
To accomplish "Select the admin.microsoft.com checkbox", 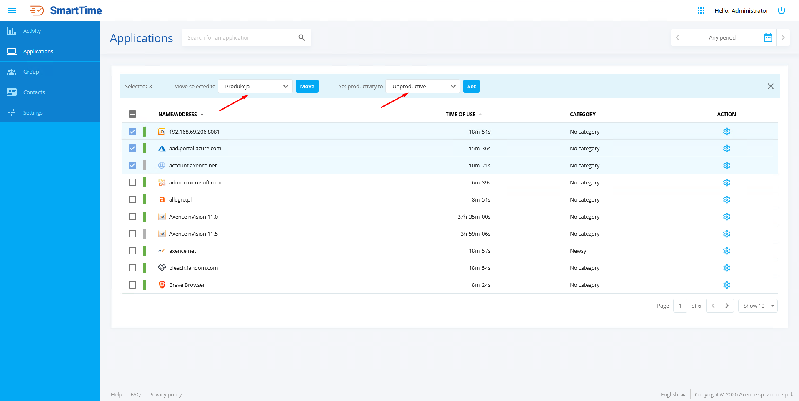I will pos(132,182).
